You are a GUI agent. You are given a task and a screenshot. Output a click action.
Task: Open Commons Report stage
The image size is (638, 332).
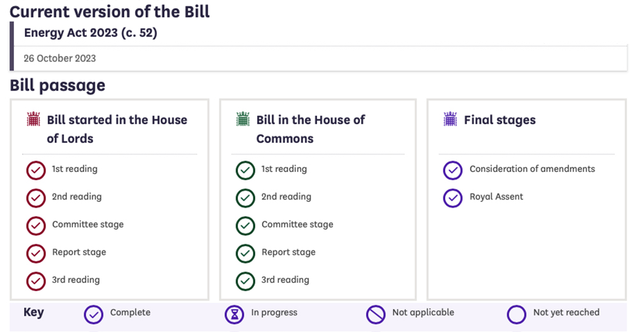pos(288,252)
